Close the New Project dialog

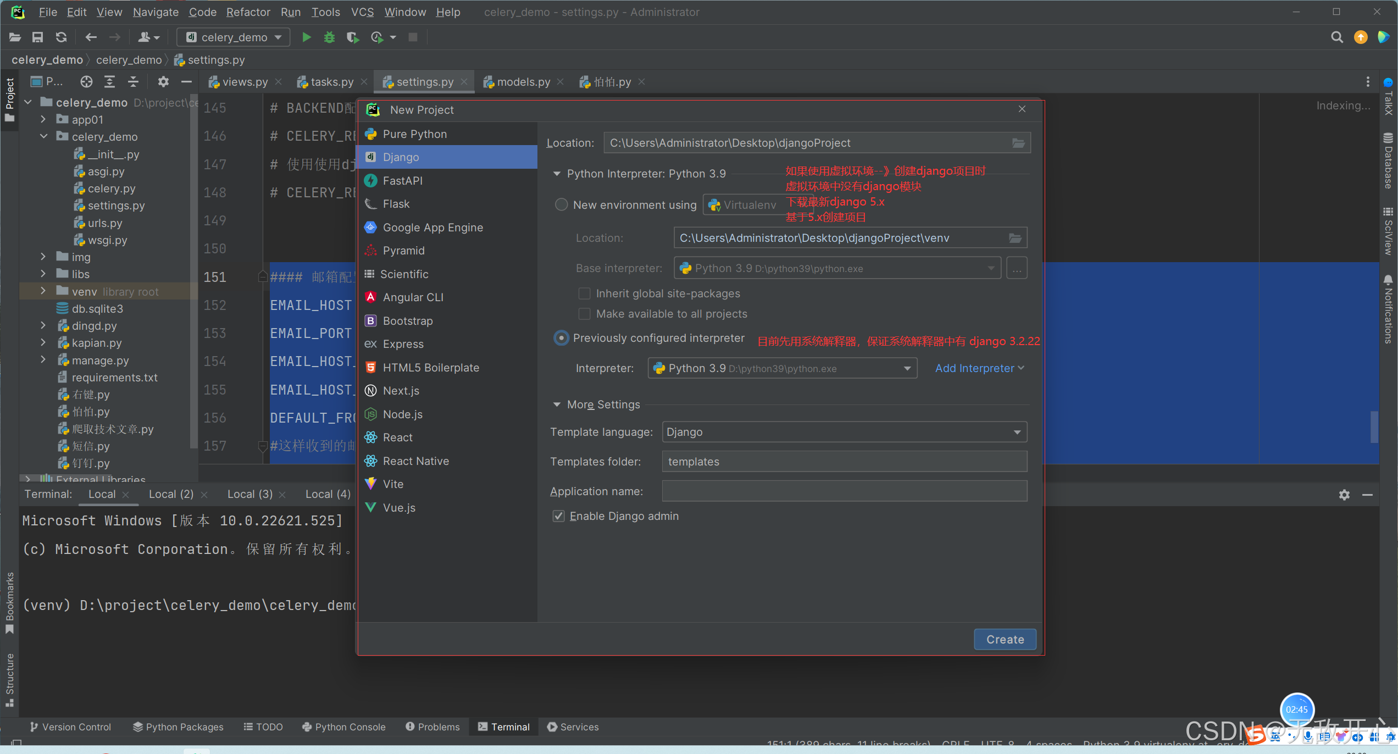1022,109
